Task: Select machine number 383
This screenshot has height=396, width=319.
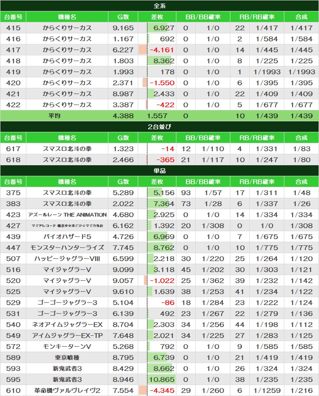Action: point(13,204)
